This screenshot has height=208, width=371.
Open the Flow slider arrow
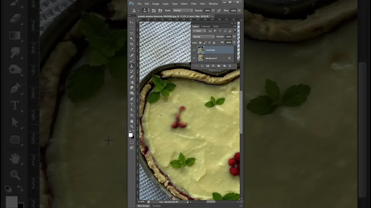pos(239,11)
